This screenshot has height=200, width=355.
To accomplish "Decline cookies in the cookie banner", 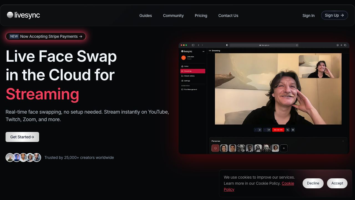I will [313, 183].
